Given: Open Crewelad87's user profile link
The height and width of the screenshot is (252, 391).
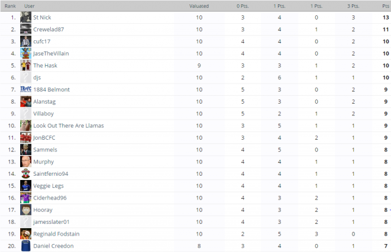Looking at the screenshot, I should click(49, 29).
